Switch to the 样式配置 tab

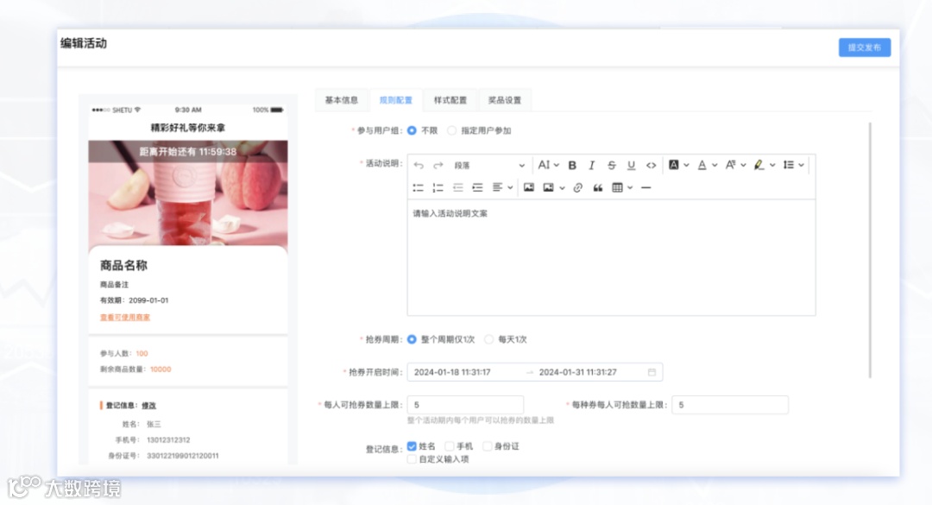(450, 100)
